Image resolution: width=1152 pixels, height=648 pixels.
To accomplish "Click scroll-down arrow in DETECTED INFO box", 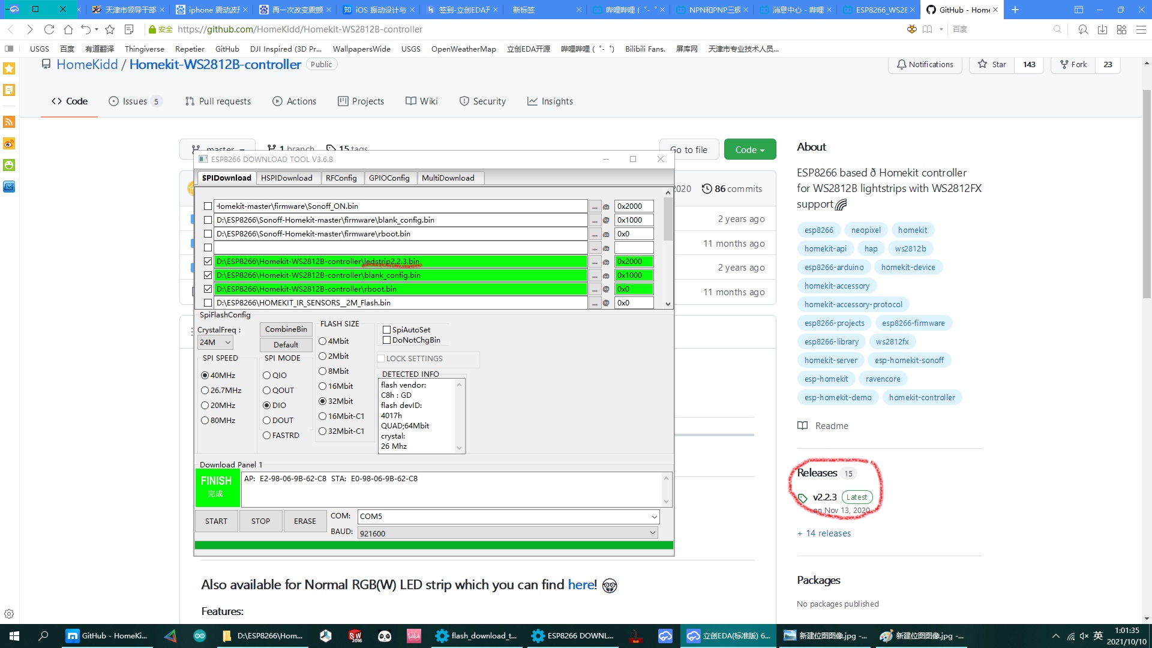I will pyautogui.click(x=459, y=448).
